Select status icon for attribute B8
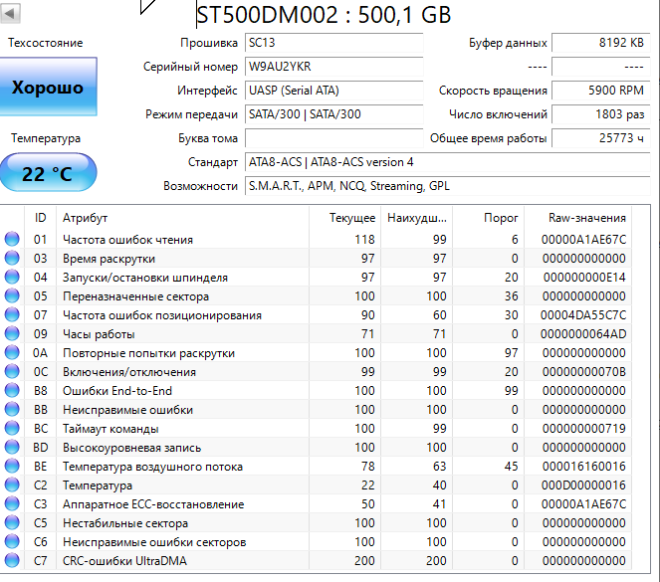 12,390
